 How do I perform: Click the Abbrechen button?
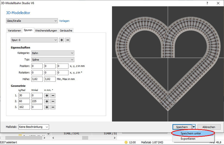(209, 127)
